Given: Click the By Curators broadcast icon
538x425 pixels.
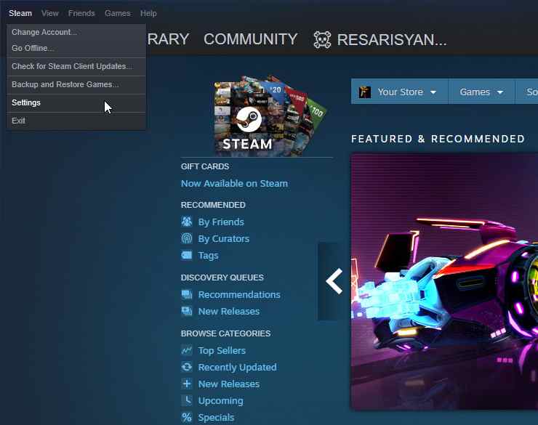Looking at the screenshot, I should click(x=187, y=239).
